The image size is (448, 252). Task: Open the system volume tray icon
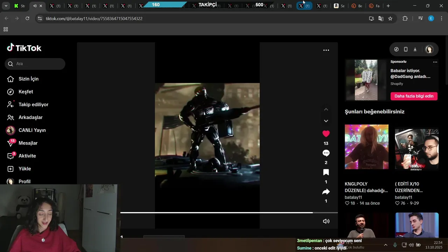coord(411,245)
